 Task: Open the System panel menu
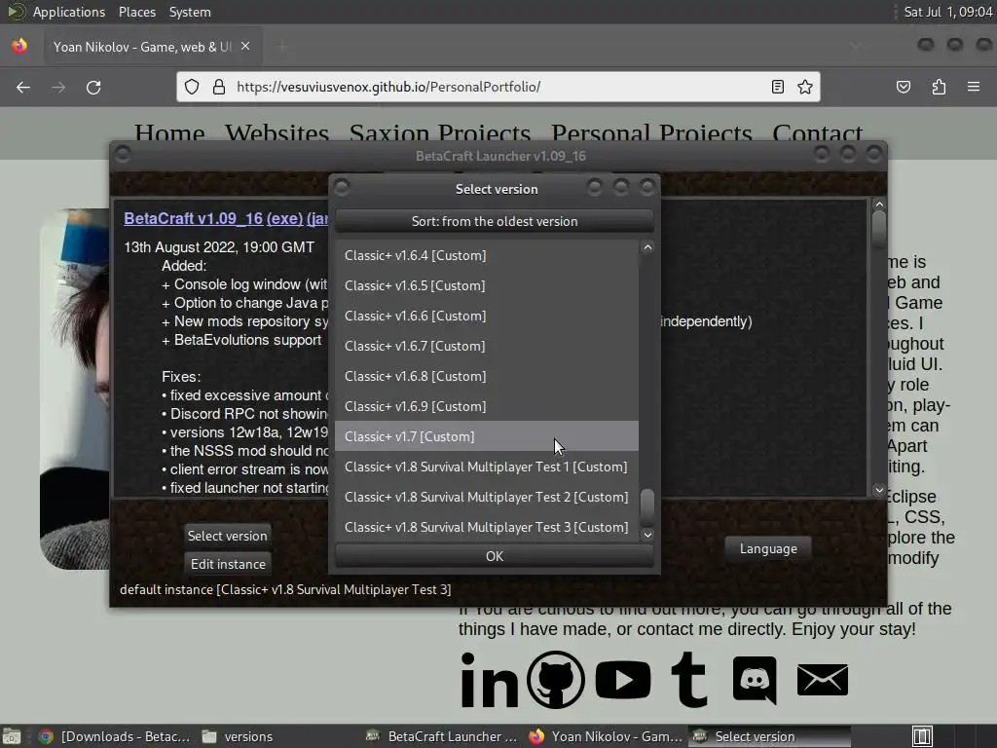coord(190,12)
